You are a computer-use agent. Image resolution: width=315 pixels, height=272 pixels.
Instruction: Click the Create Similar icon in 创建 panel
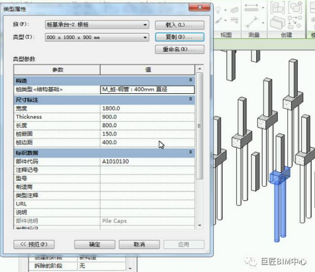click(295, 22)
